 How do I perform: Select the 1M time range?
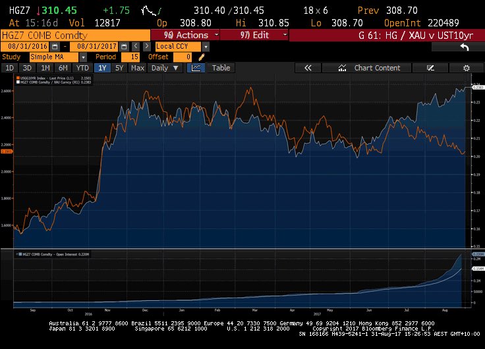coord(45,68)
